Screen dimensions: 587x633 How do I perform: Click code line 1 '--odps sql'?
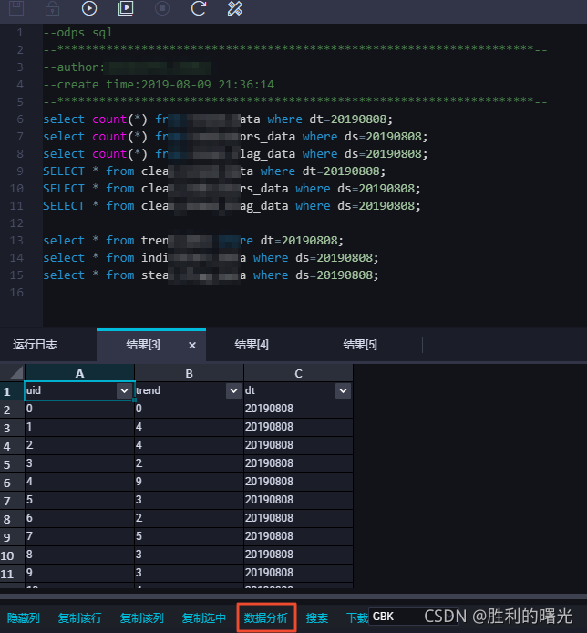point(77,33)
